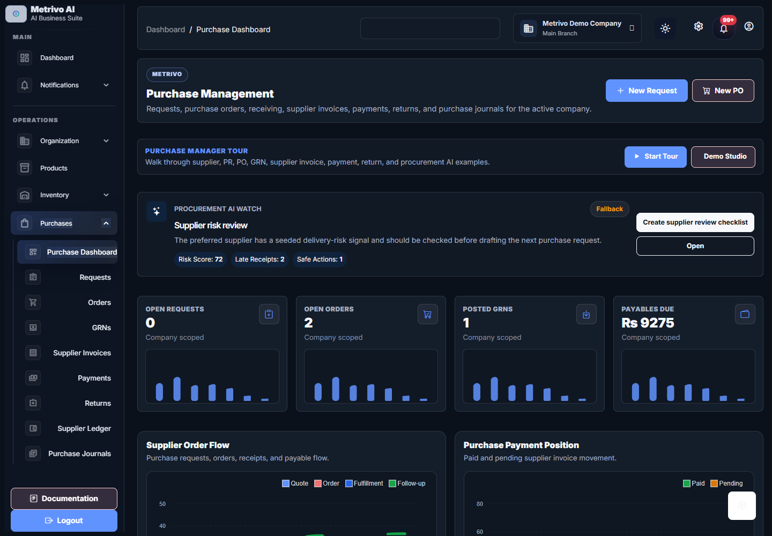Click the Payments cash icon in submenu
The image size is (772, 536).
tap(33, 378)
